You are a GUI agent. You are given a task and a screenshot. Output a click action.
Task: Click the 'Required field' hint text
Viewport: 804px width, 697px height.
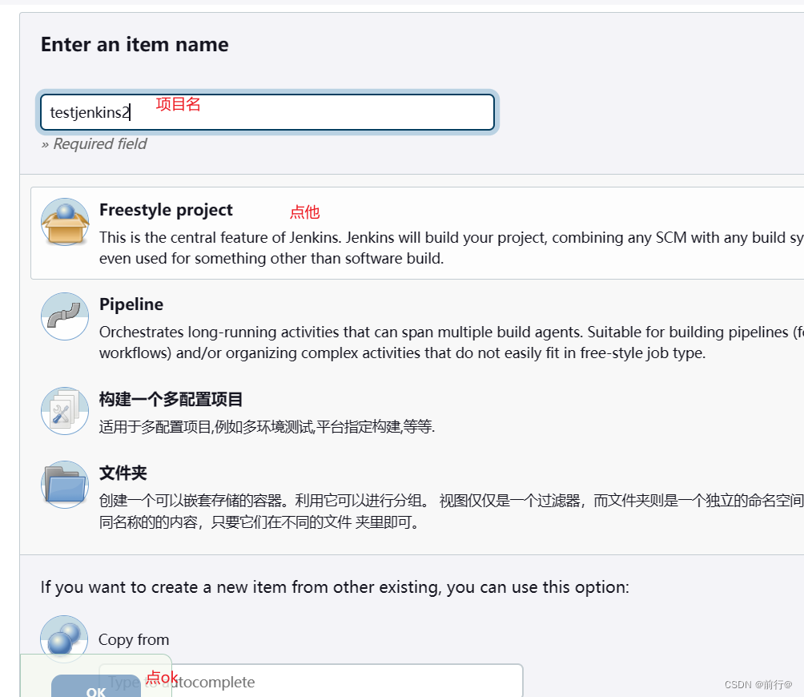94,143
